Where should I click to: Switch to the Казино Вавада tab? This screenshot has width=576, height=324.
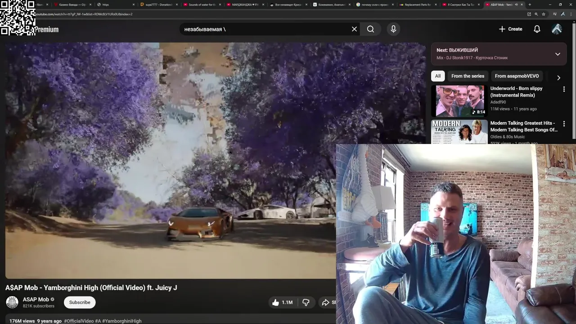click(72, 4)
